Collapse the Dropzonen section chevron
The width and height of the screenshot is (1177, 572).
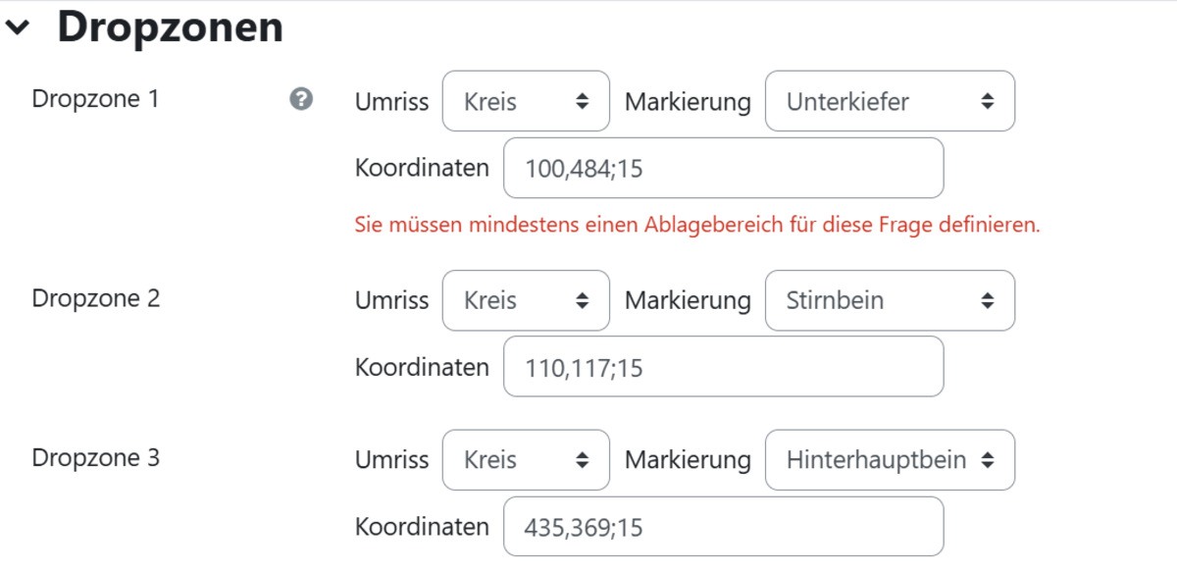click(x=18, y=29)
